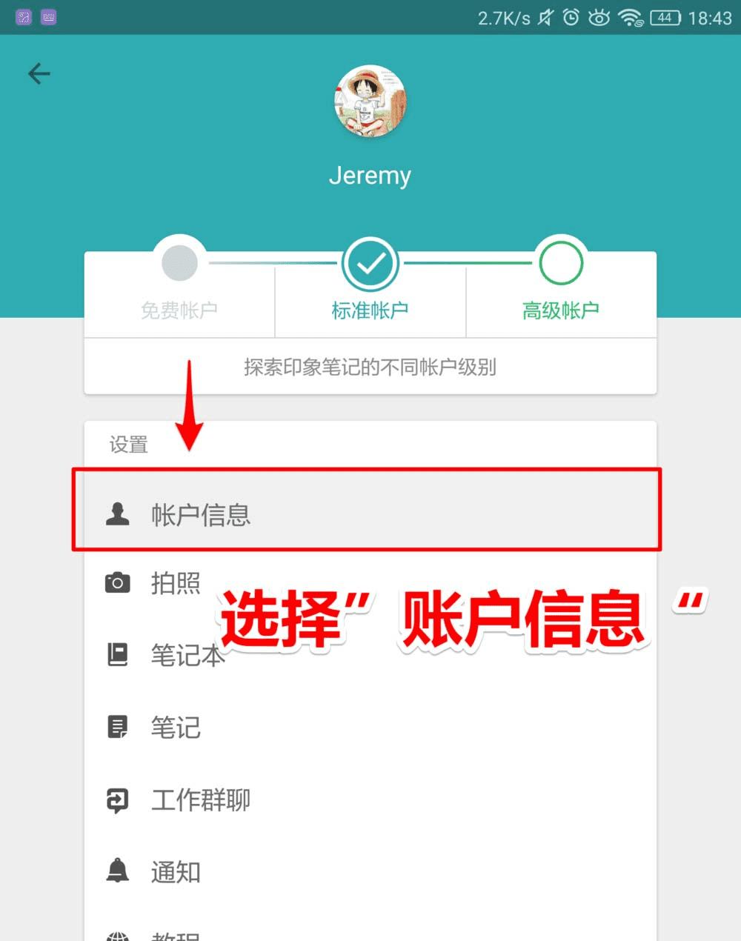Click the work chat icon beside 工作群聊
Screen dimensions: 741x941
118,799
